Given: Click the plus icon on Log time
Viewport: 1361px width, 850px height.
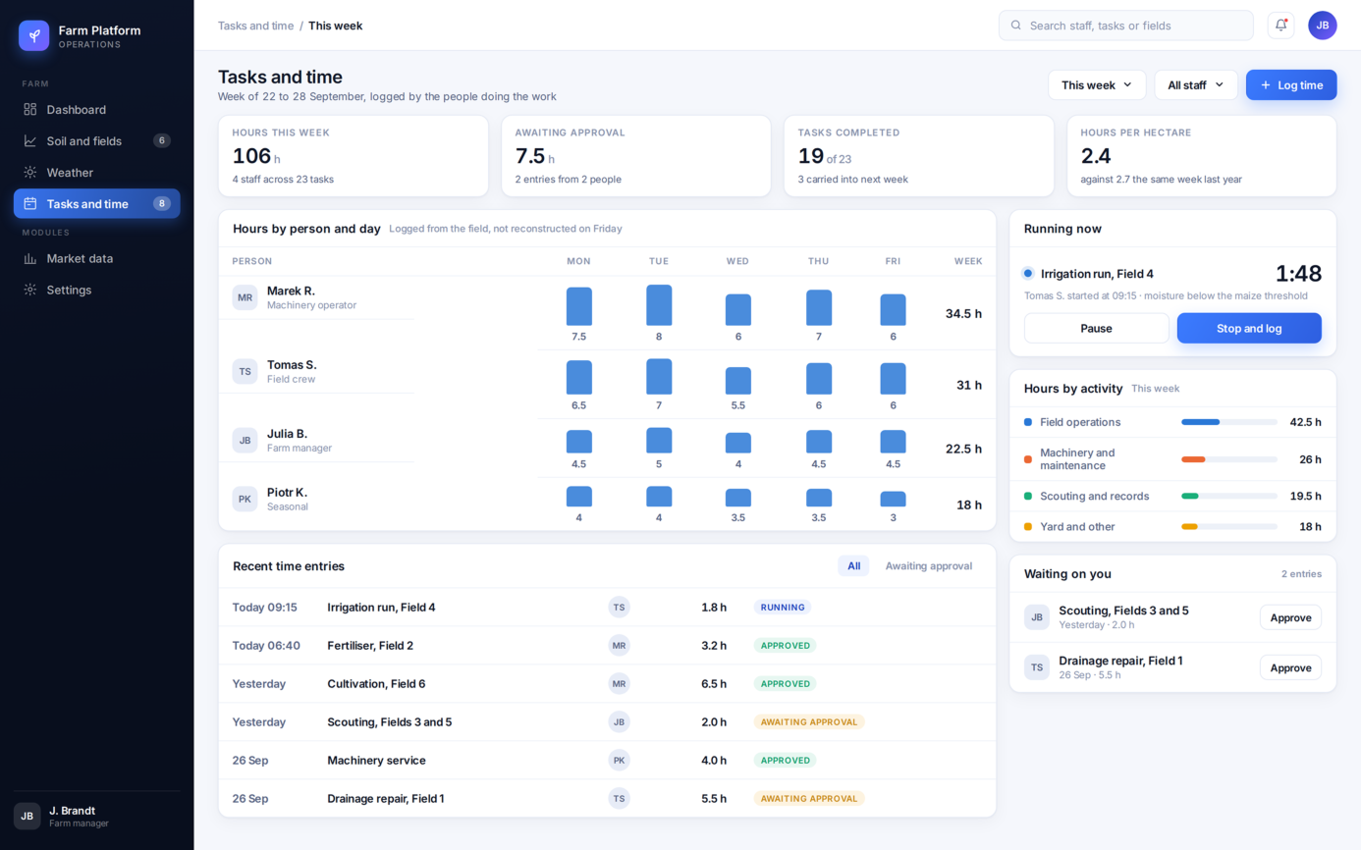Looking at the screenshot, I should click(x=1266, y=85).
